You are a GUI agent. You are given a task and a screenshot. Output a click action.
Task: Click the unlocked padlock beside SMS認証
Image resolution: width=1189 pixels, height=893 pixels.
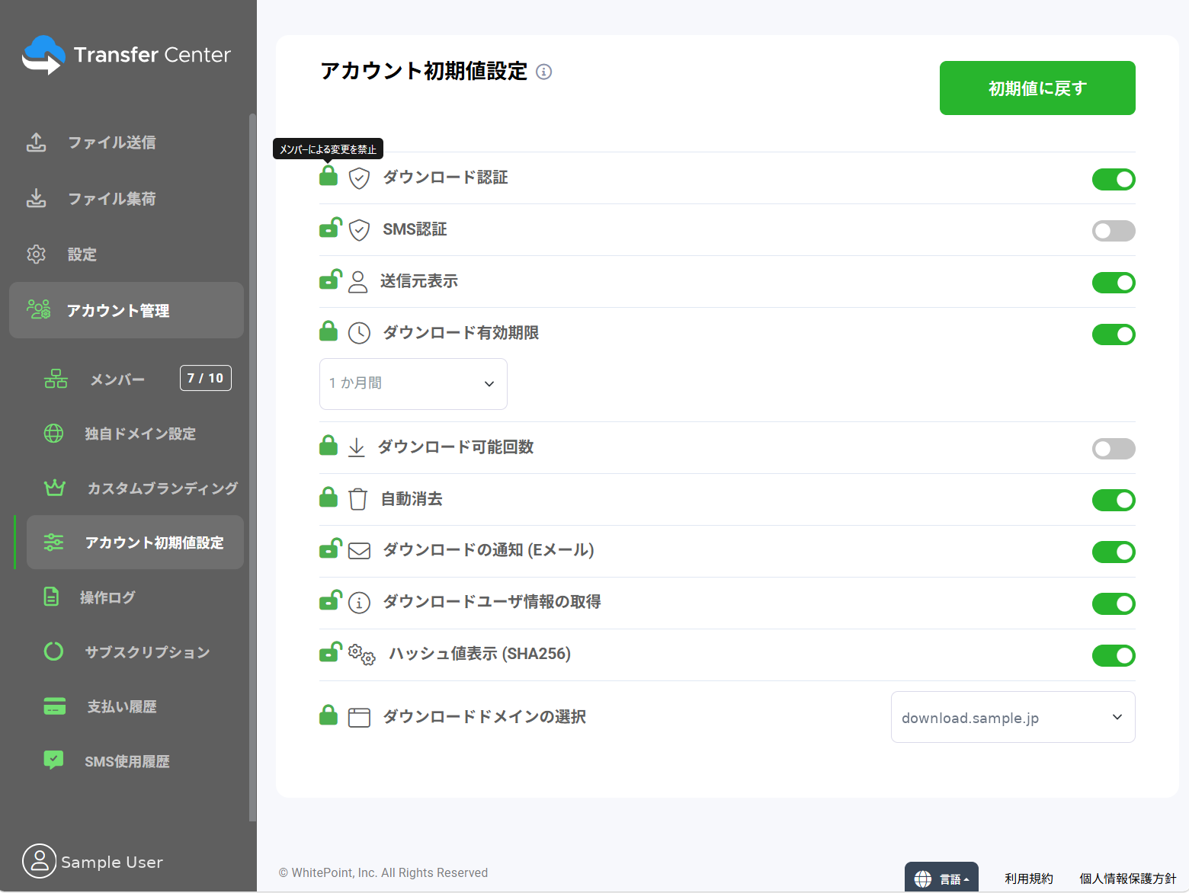point(330,228)
